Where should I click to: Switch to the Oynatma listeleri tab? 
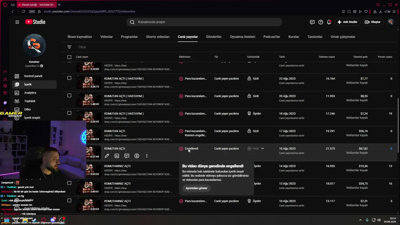(242, 37)
